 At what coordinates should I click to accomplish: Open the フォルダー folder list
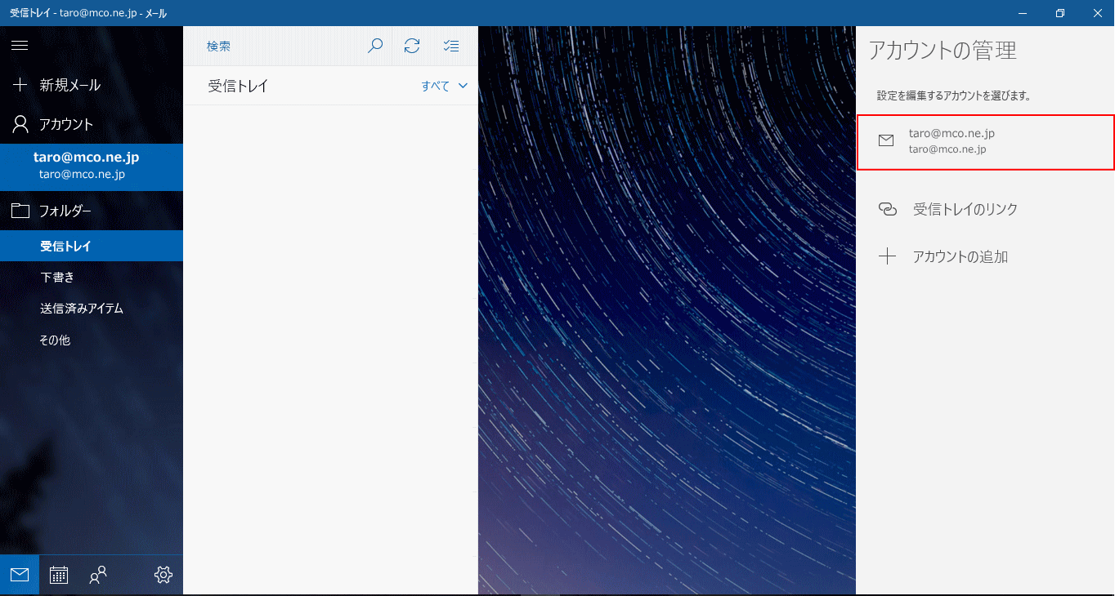pos(65,211)
